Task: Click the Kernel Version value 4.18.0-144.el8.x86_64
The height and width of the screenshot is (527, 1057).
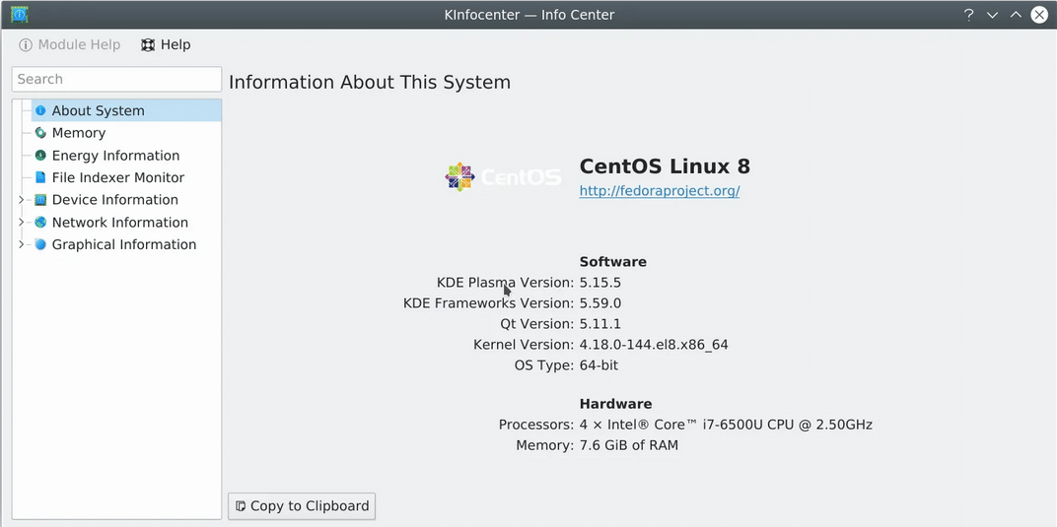Action: click(x=654, y=346)
